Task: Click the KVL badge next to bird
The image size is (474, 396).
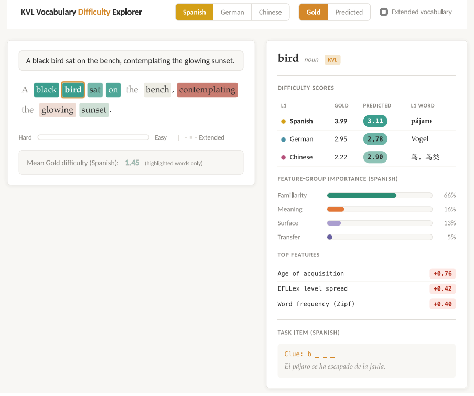Action: coord(332,60)
